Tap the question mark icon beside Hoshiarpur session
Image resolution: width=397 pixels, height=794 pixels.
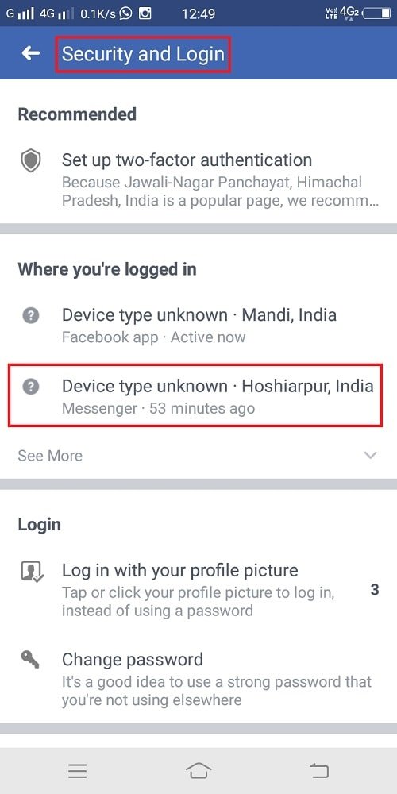(x=30, y=387)
